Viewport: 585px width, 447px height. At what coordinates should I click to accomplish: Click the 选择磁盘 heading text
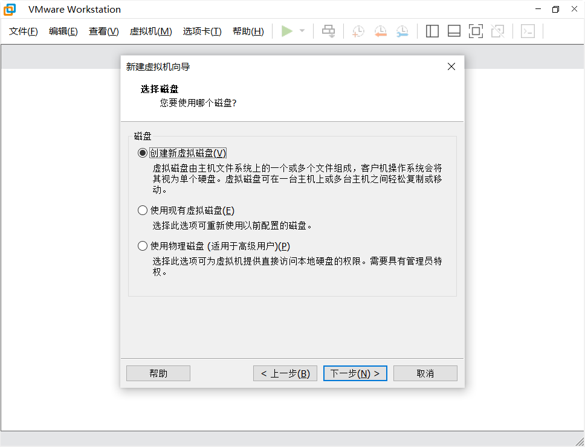(x=160, y=89)
